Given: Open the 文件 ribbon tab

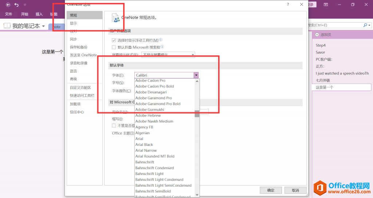Looking at the screenshot, I should pos(9,14).
